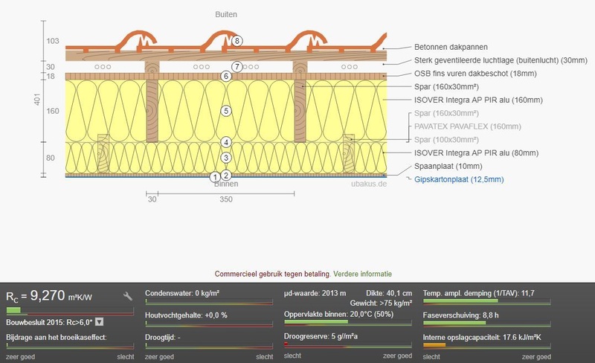Select layer marker 3 in lower insulation
This screenshot has height=363, width=595.
tap(226, 158)
